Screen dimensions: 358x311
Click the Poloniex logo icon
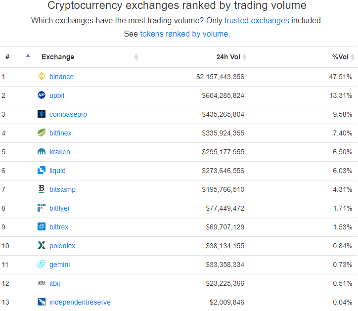coord(42,246)
